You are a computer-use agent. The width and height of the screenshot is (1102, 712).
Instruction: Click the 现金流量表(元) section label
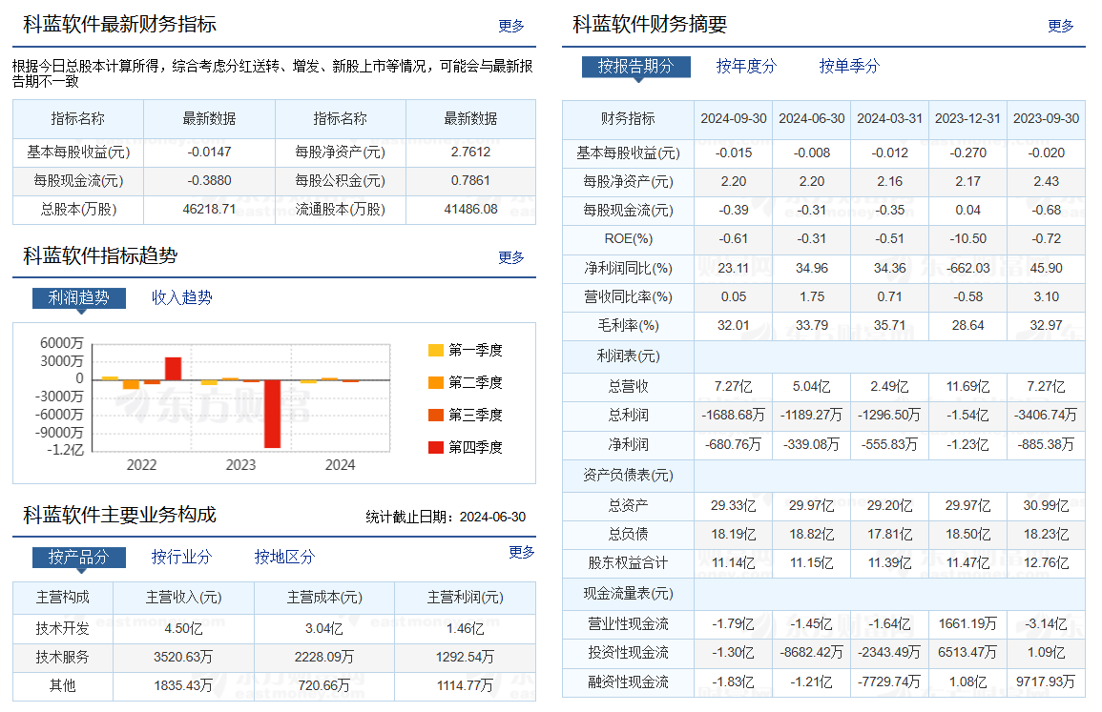point(629,594)
